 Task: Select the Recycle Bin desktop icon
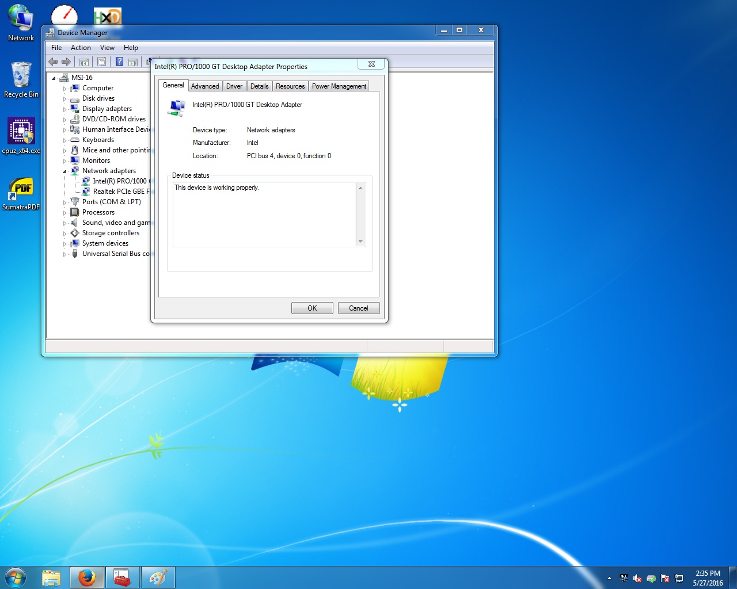(21, 79)
